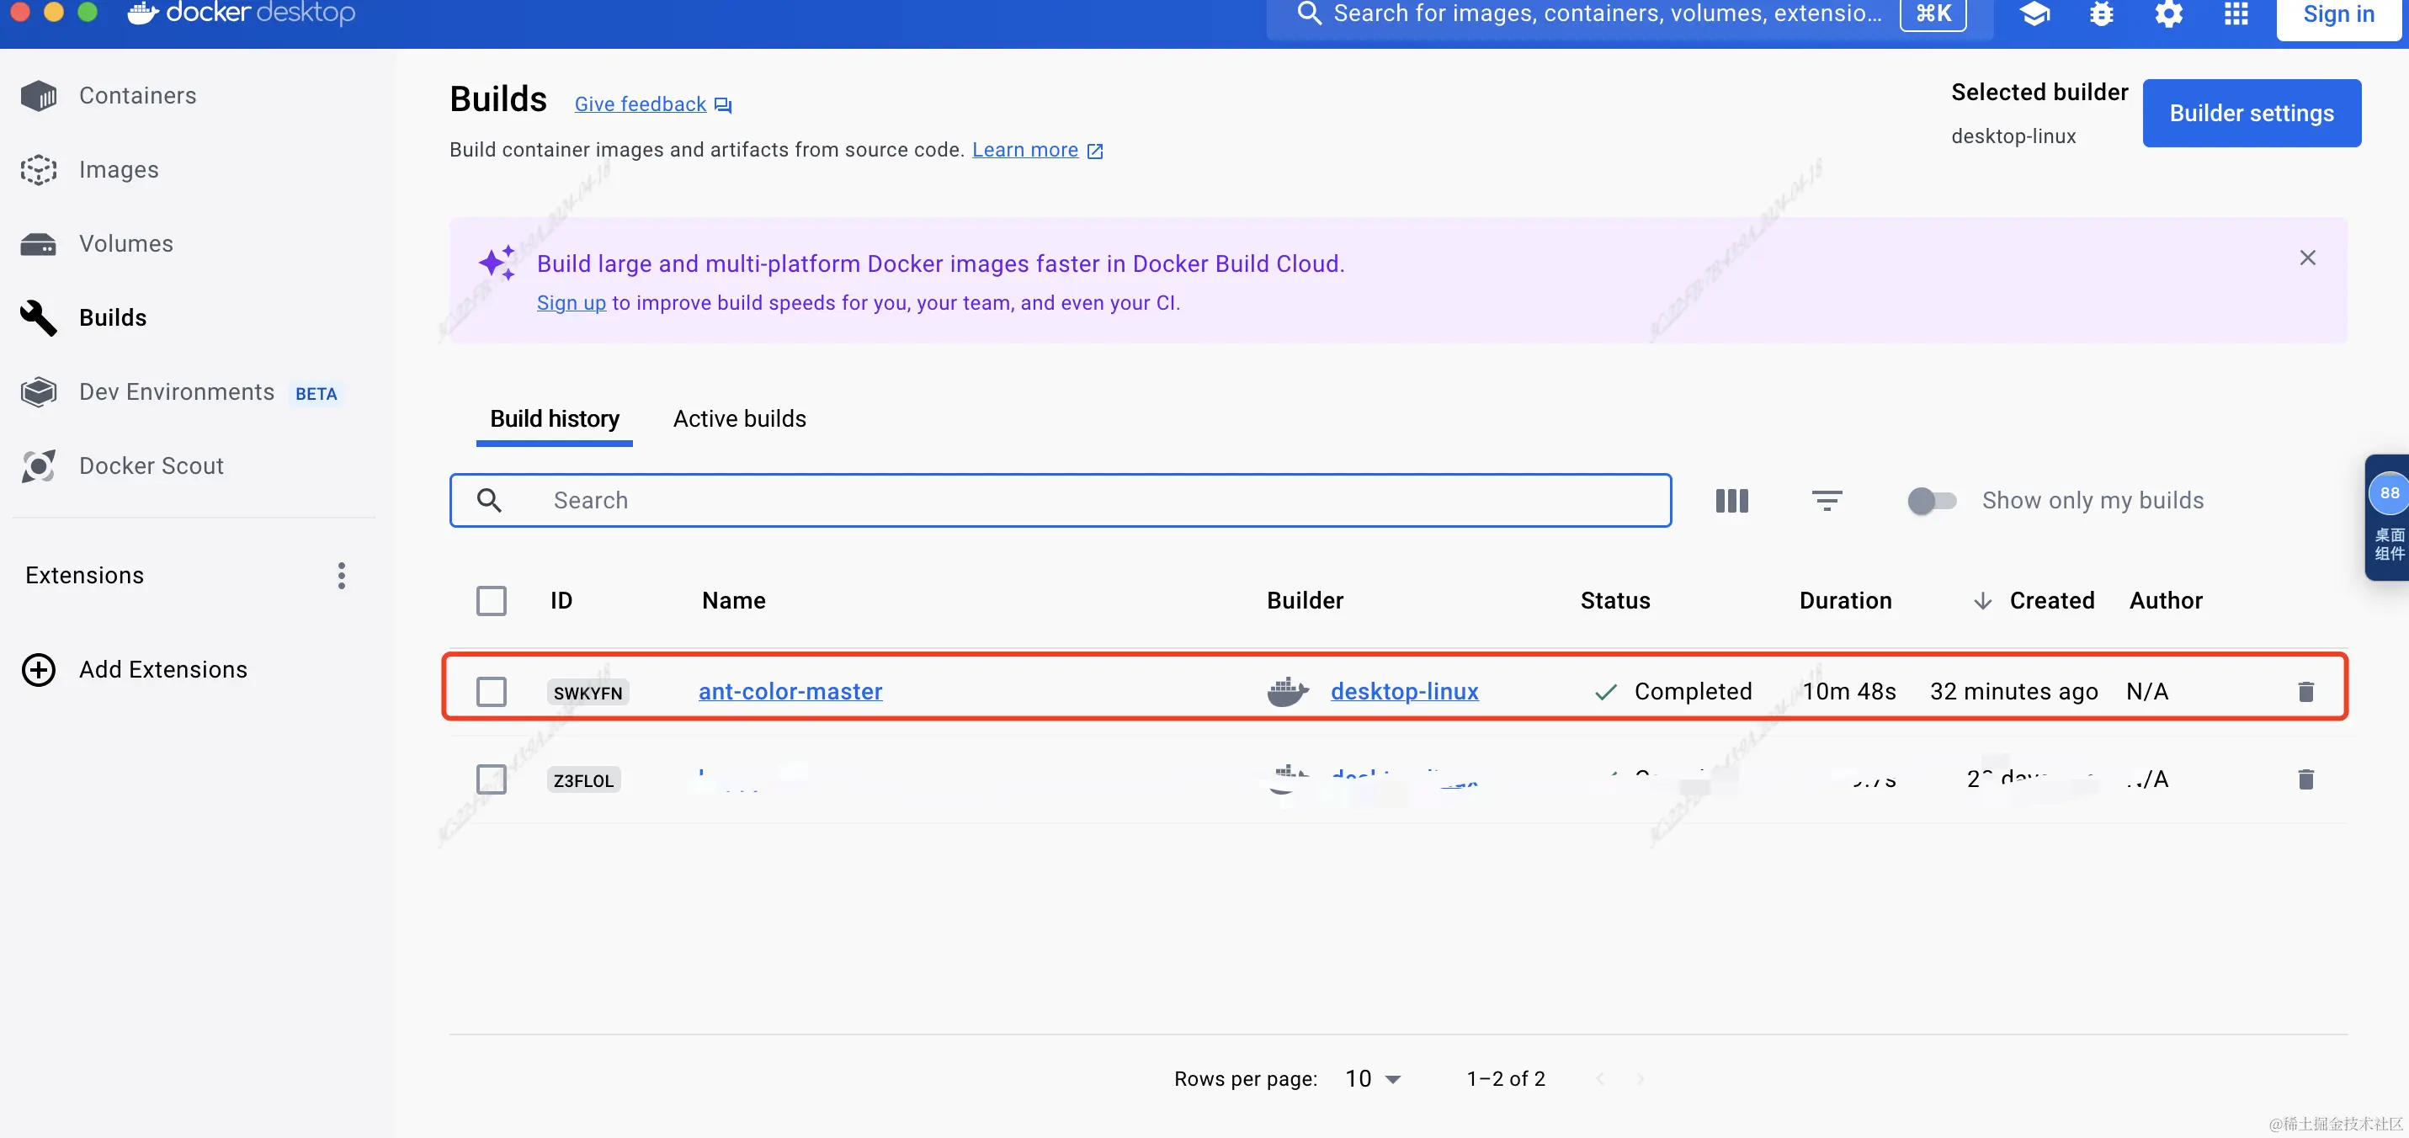Open the Images section in the sidebar

(118, 169)
